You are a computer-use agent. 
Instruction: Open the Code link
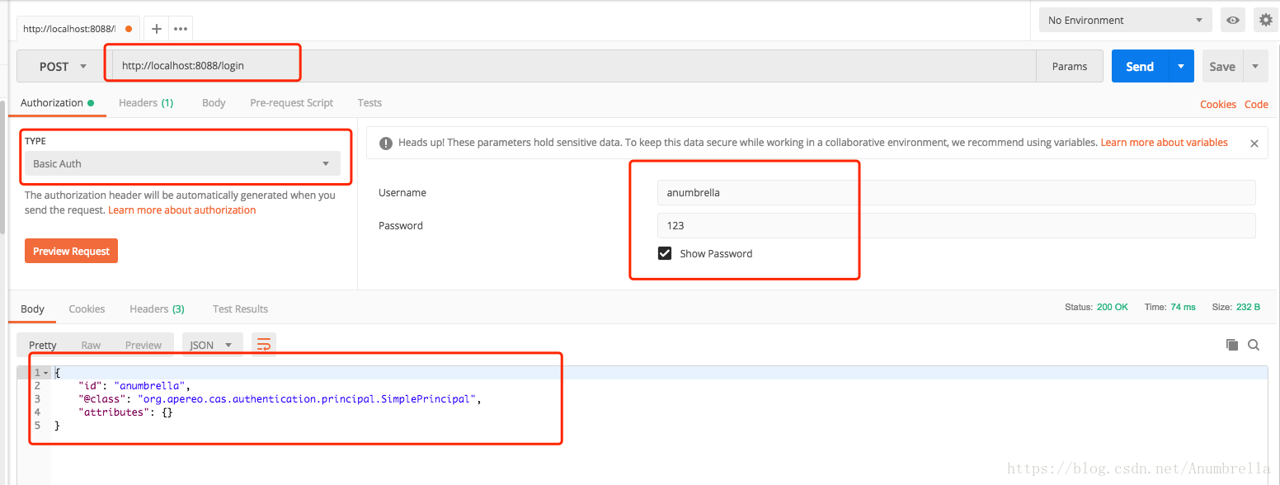(1256, 104)
